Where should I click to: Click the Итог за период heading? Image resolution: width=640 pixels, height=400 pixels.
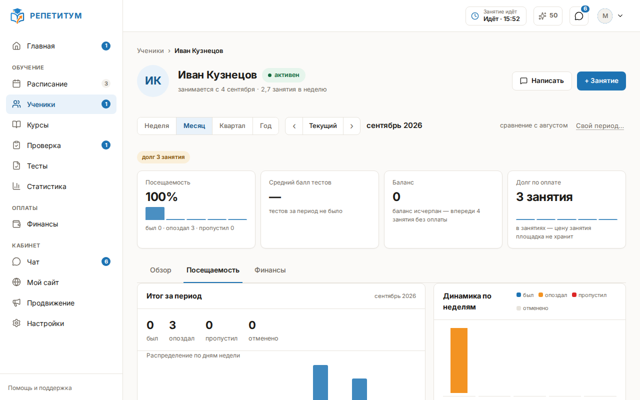(x=174, y=296)
